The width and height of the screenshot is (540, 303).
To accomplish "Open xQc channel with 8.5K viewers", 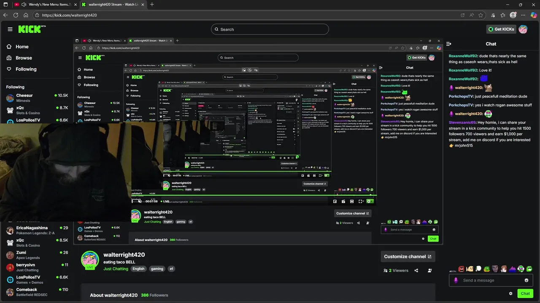I will pyautogui.click(x=37, y=242).
